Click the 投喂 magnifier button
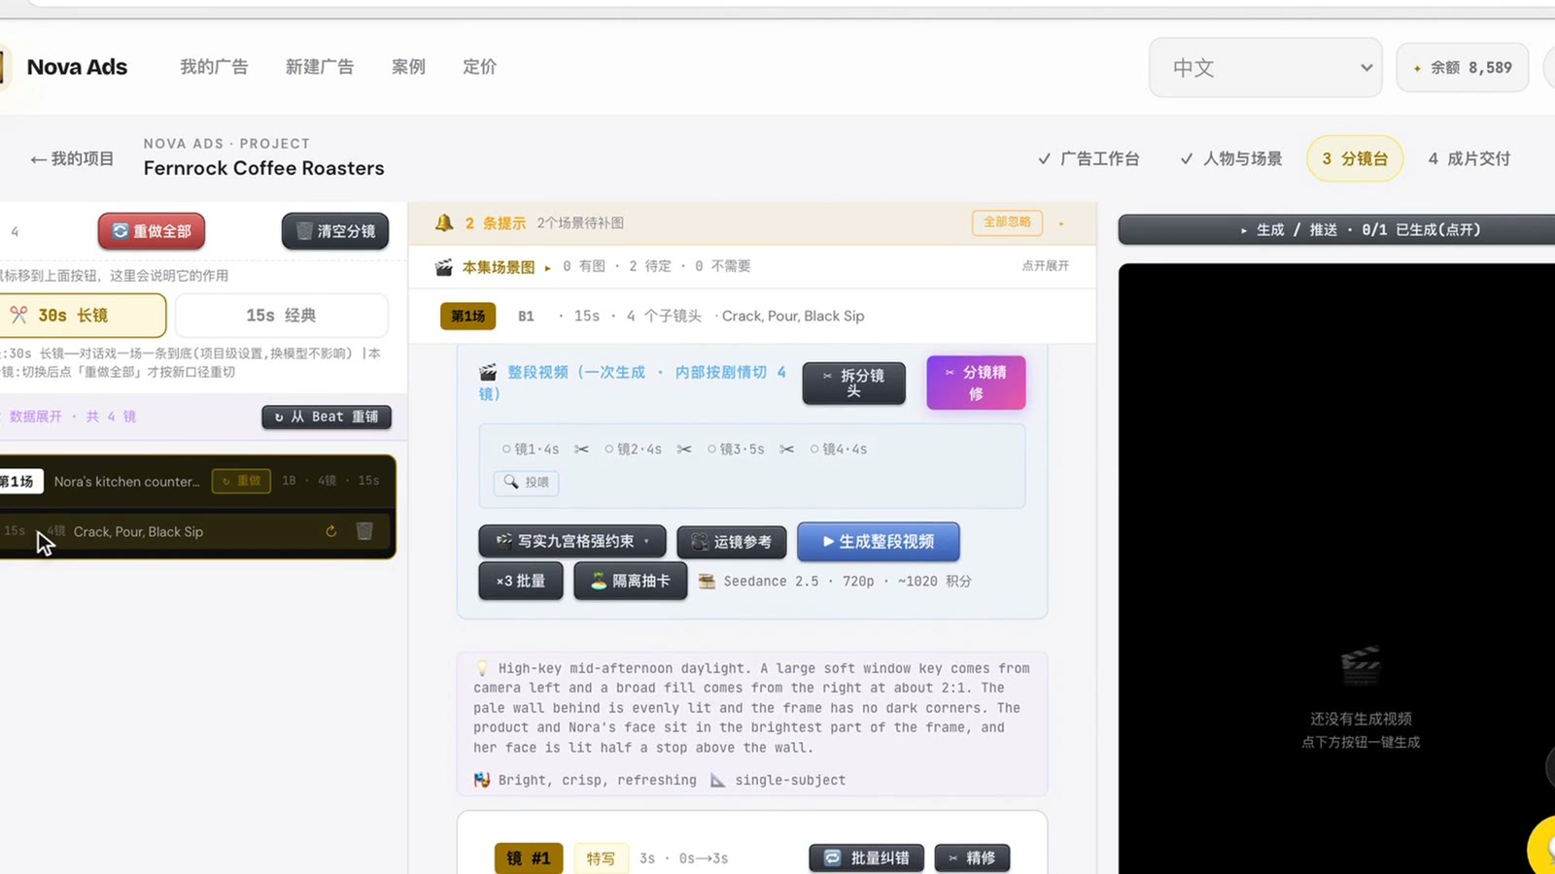Image resolution: width=1555 pixels, height=874 pixels. 526,482
